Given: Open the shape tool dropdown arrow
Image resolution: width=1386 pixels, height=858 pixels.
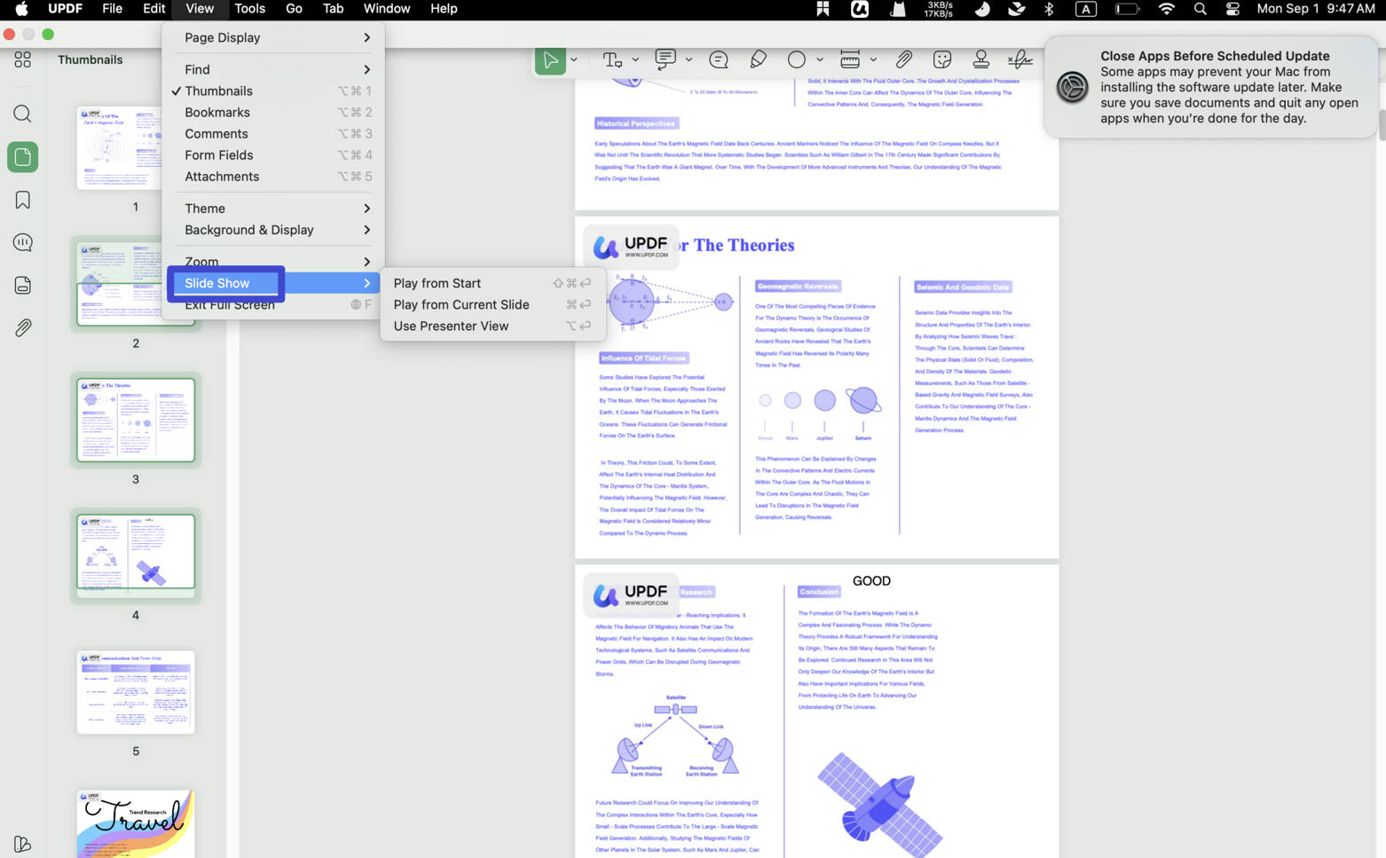Looking at the screenshot, I should (x=820, y=59).
